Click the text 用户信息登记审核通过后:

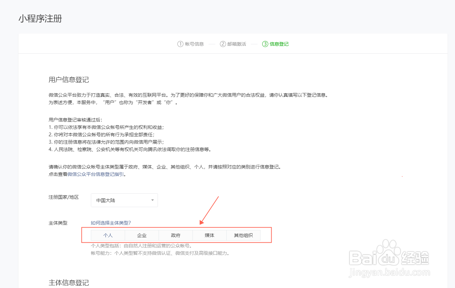coord(75,119)
